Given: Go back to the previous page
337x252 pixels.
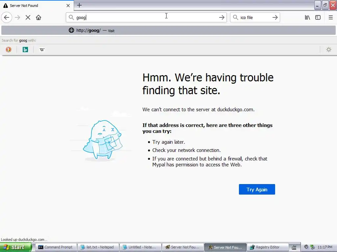Looking at the screenshot, I should click(x=7, y=17).
